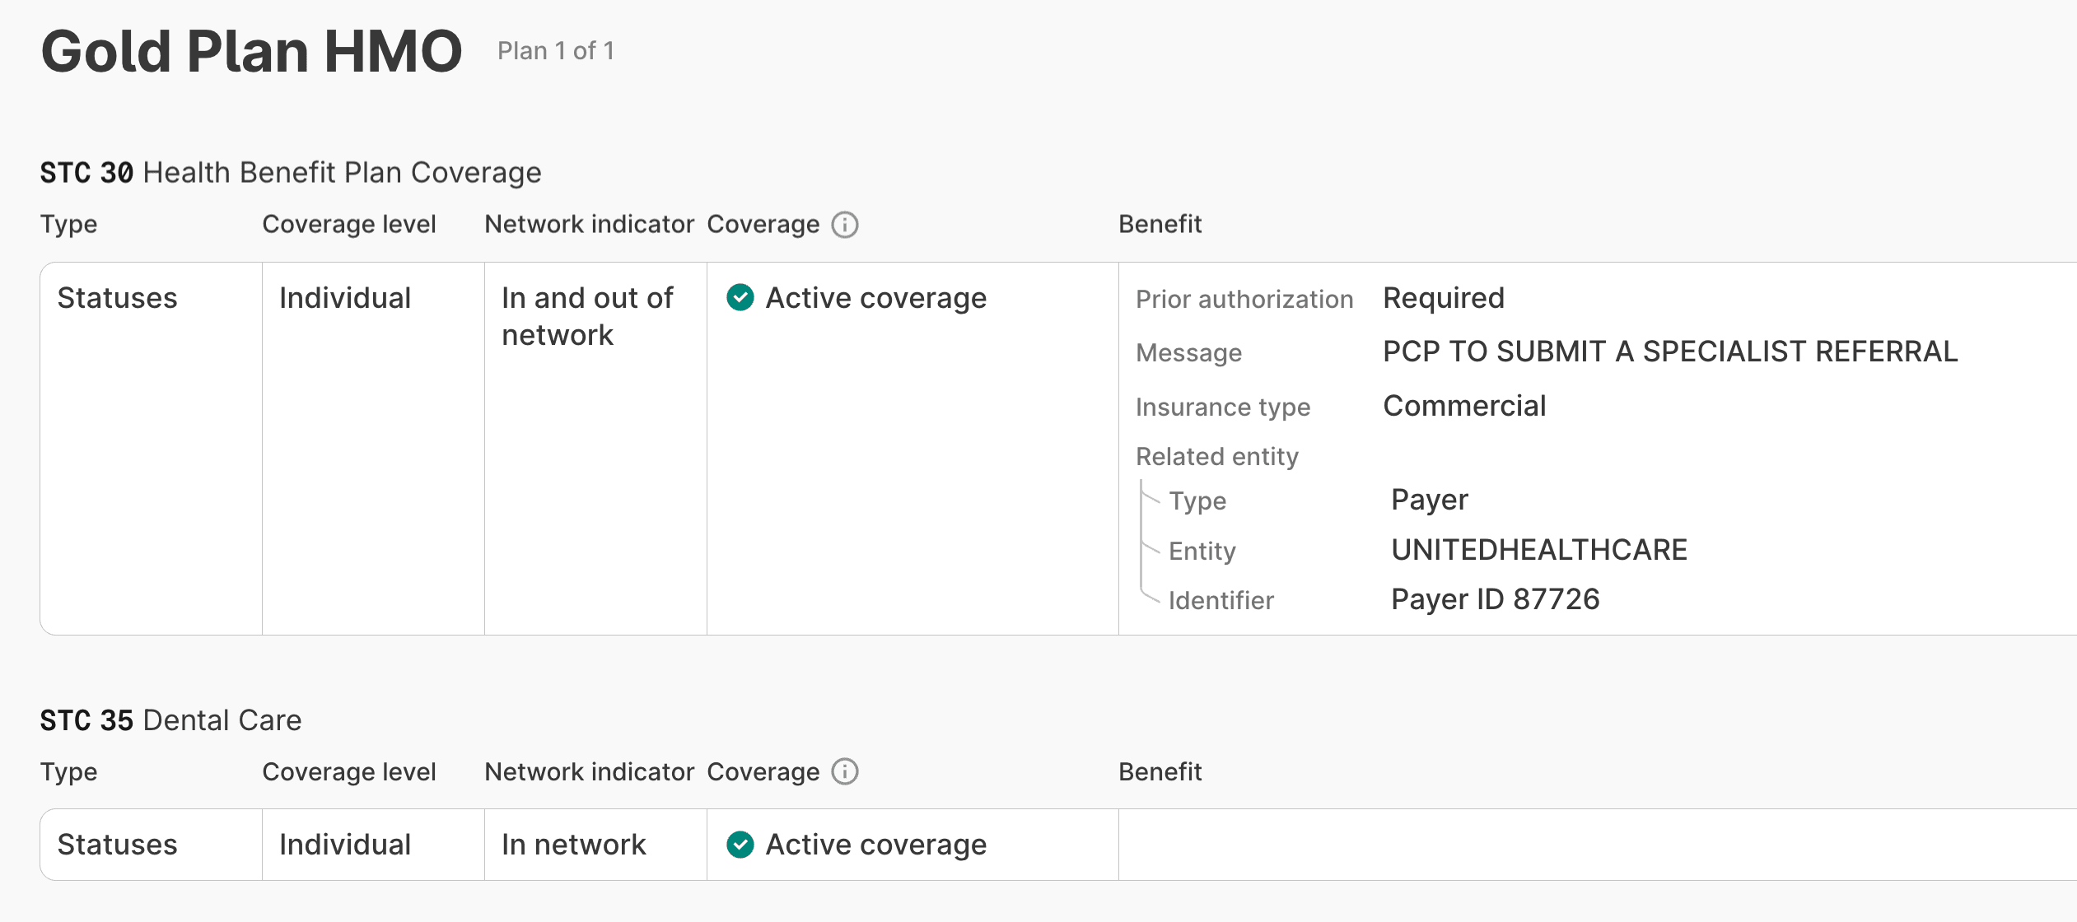Select the Gold Plan HMO heading

(x=252, y=51)
